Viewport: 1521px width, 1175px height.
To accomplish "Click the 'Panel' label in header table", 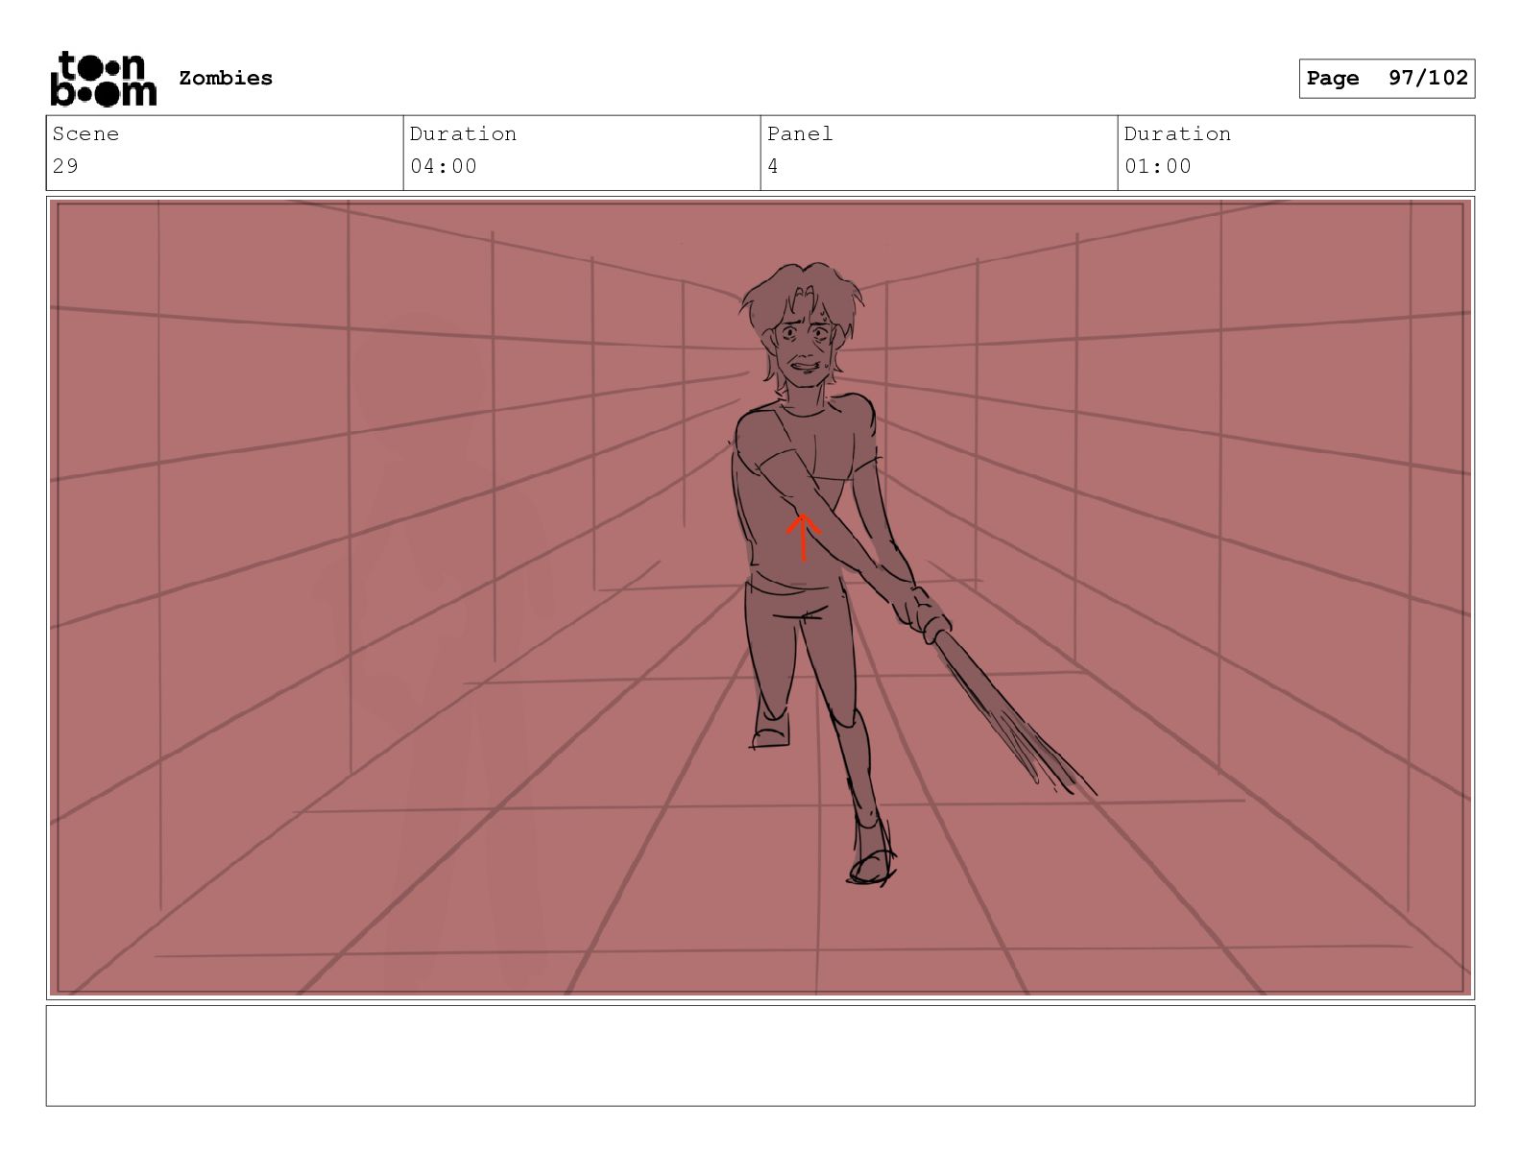I will (800, 134).
